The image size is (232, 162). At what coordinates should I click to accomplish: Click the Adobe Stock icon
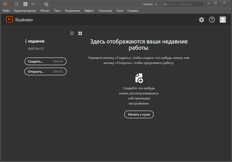tap(25, 4)
